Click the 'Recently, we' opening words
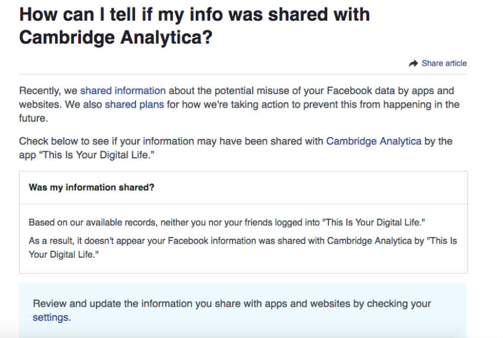Viewport: 503px width, 338px height. tap(48, 90)
